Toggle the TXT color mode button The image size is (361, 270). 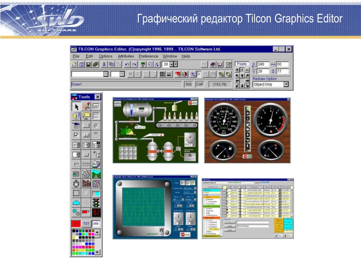pyautogui.click(x=86, y=224)
